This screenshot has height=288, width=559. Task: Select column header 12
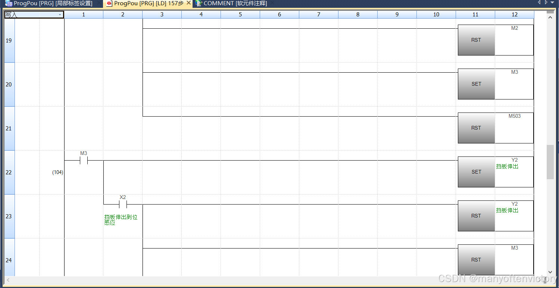515,15
